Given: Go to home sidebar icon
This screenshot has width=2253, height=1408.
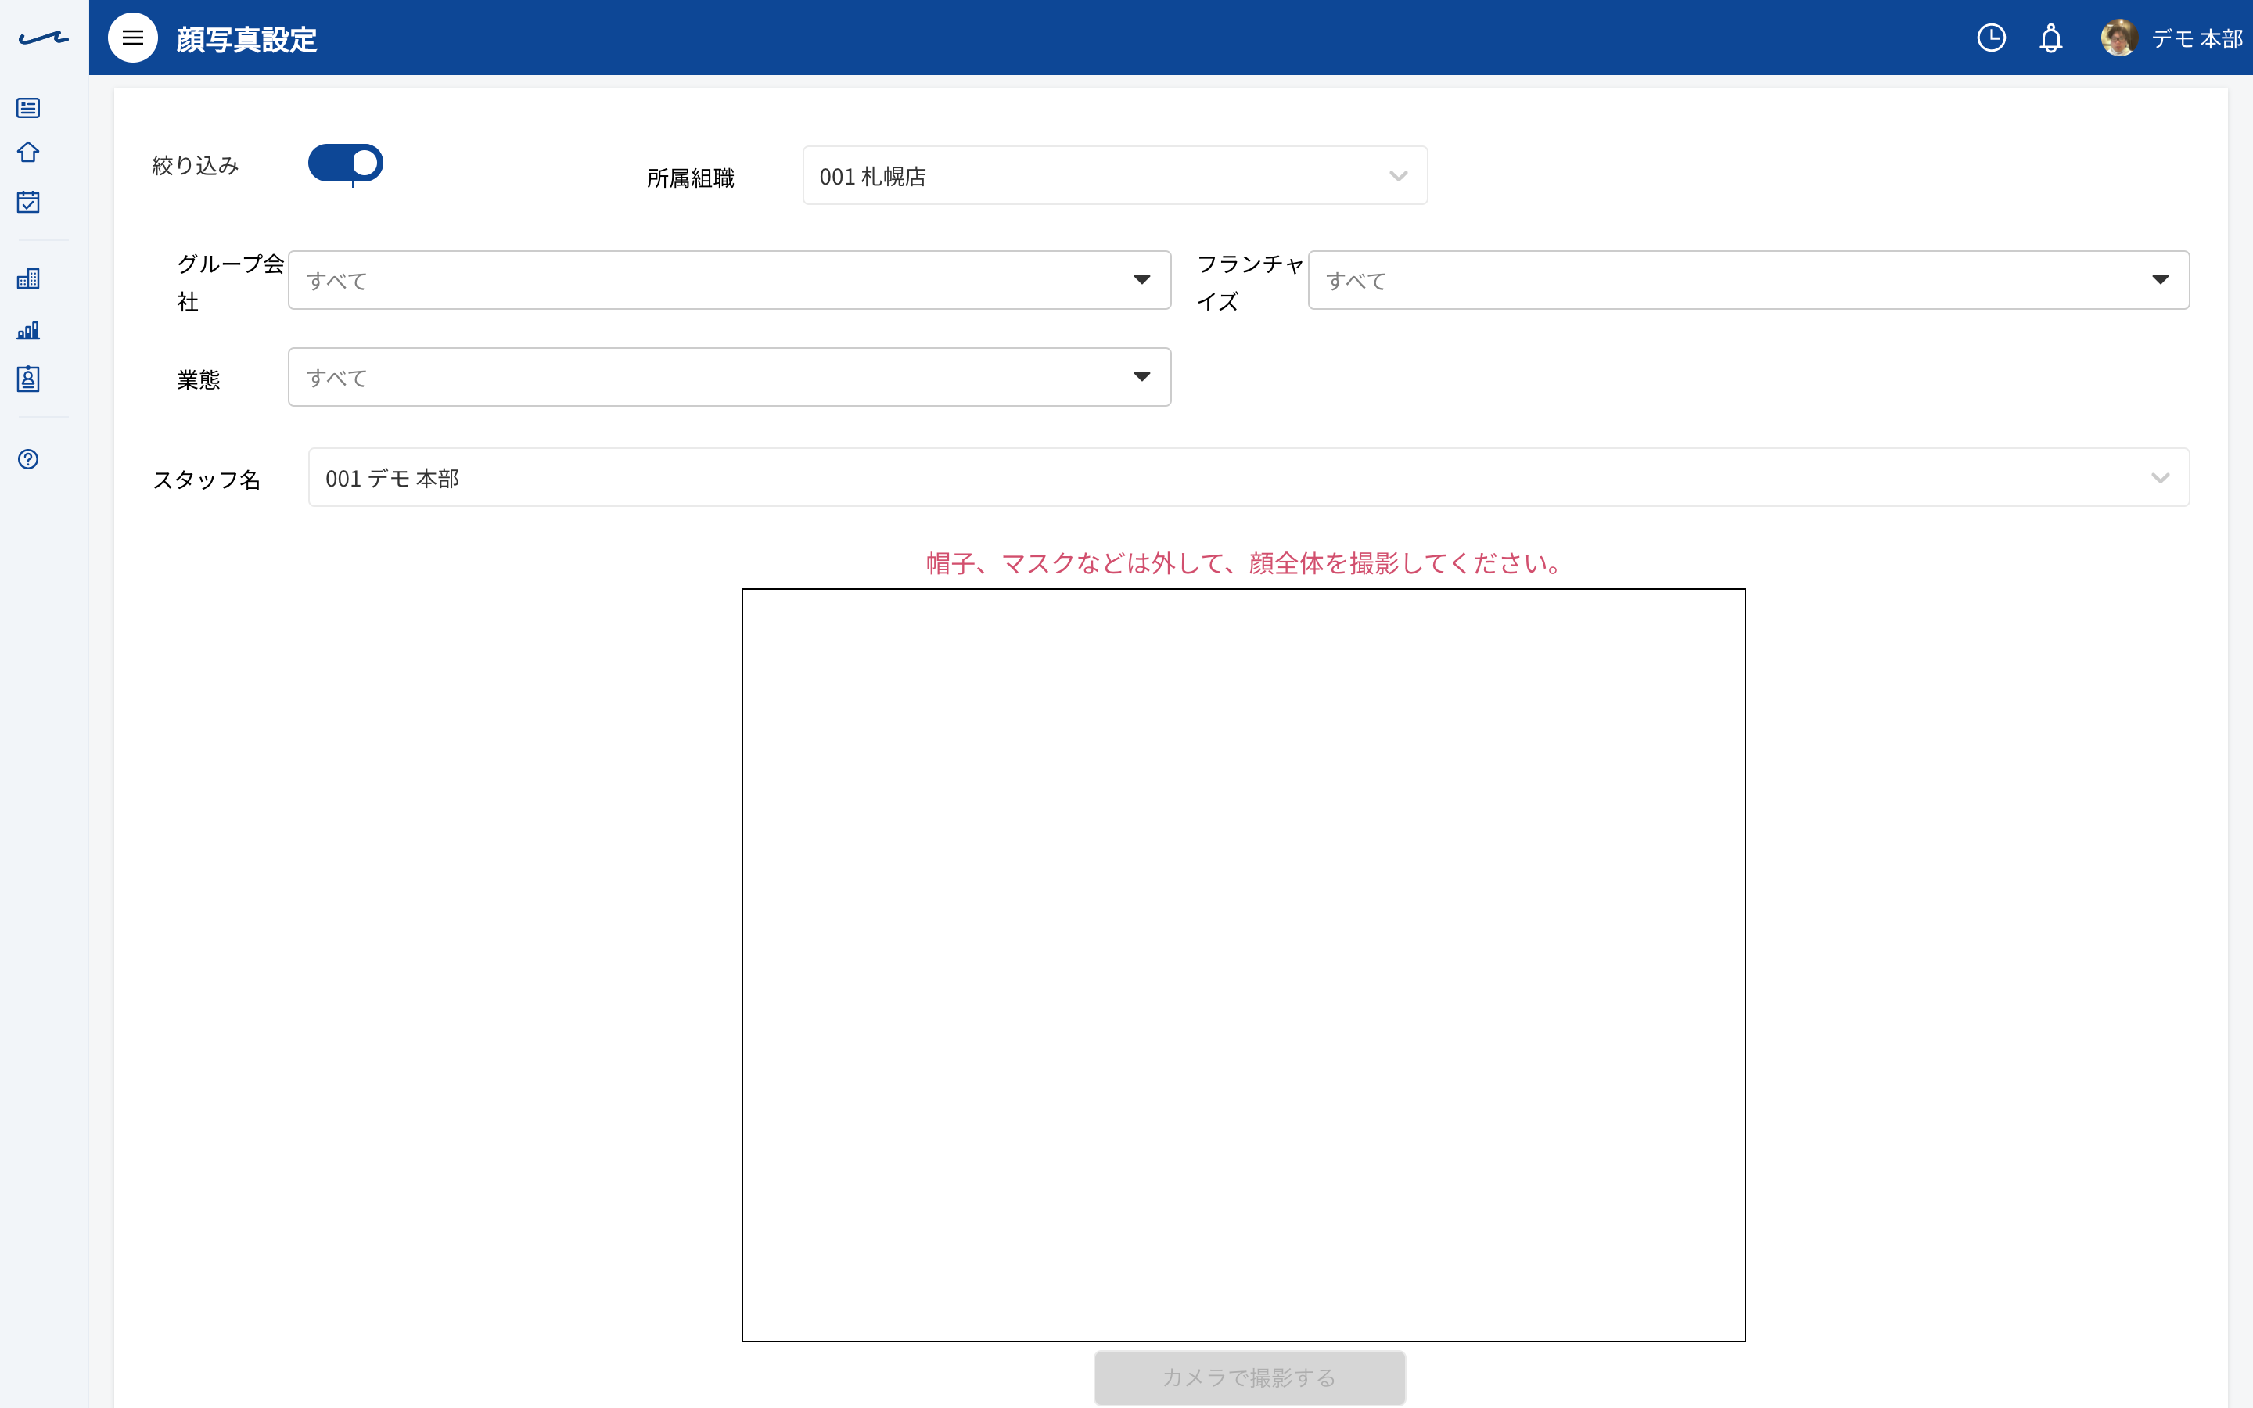Looking at the screenshot, I should 28,152.
